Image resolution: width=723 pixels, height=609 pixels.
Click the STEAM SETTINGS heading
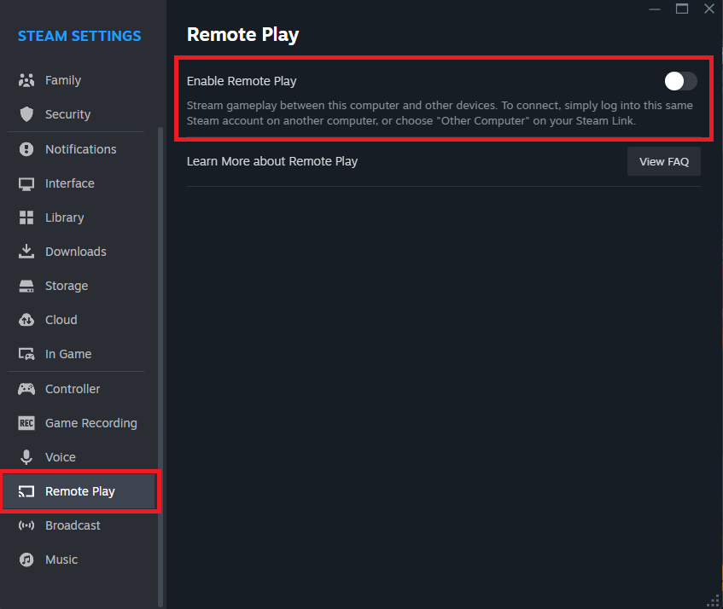pos(79,36)
